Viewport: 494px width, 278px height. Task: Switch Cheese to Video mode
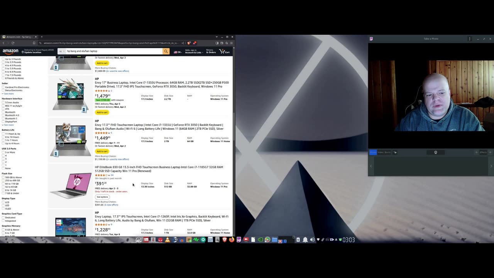click(x=381, y=152)
